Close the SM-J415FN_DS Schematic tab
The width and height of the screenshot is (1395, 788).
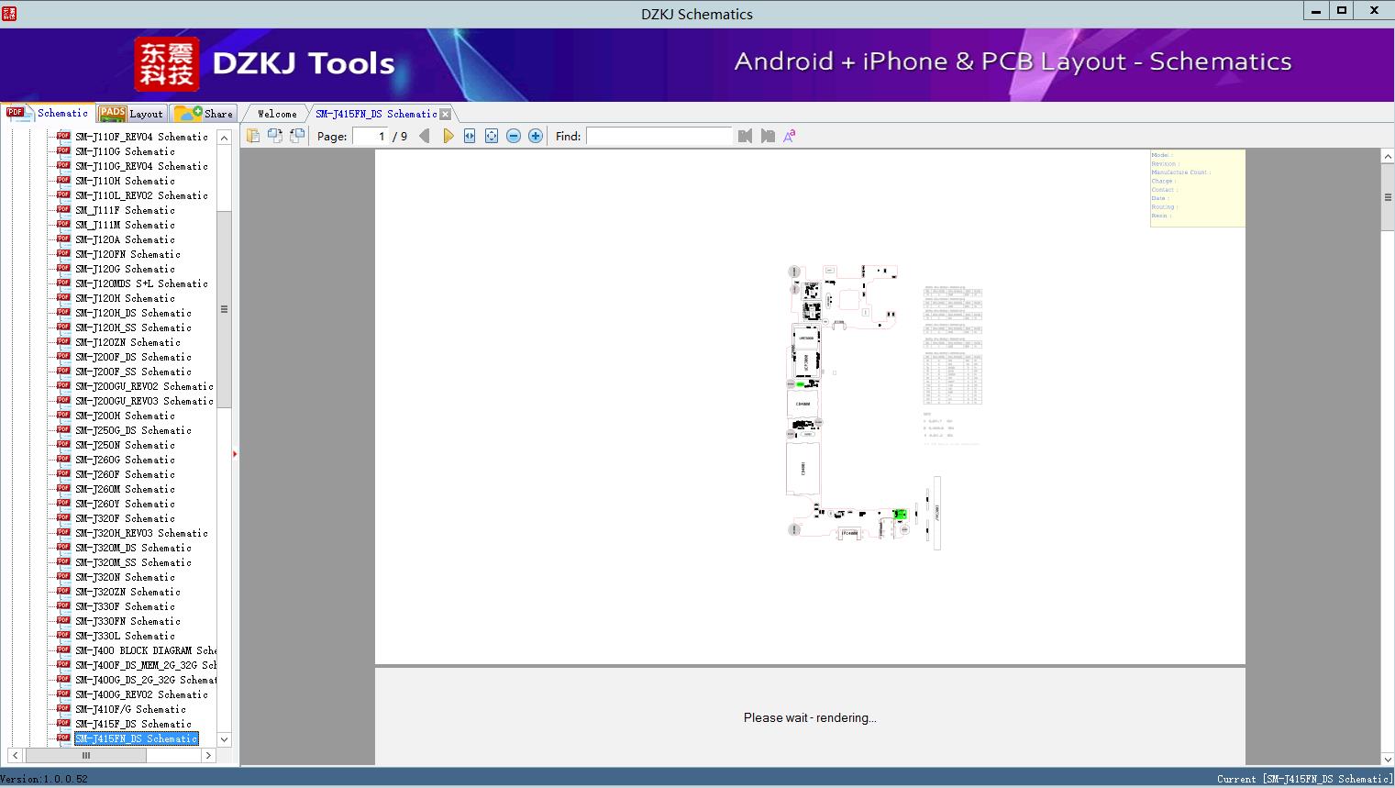(445, 114)
